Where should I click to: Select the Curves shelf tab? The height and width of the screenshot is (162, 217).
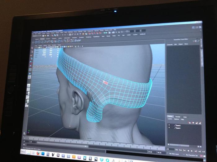[x=42, y=39]
